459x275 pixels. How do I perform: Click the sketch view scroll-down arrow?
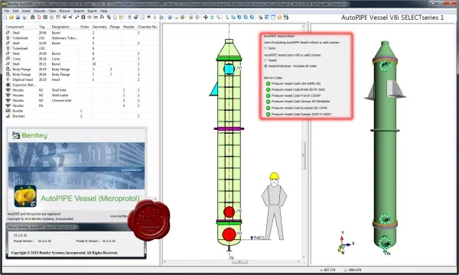(304, 257)
